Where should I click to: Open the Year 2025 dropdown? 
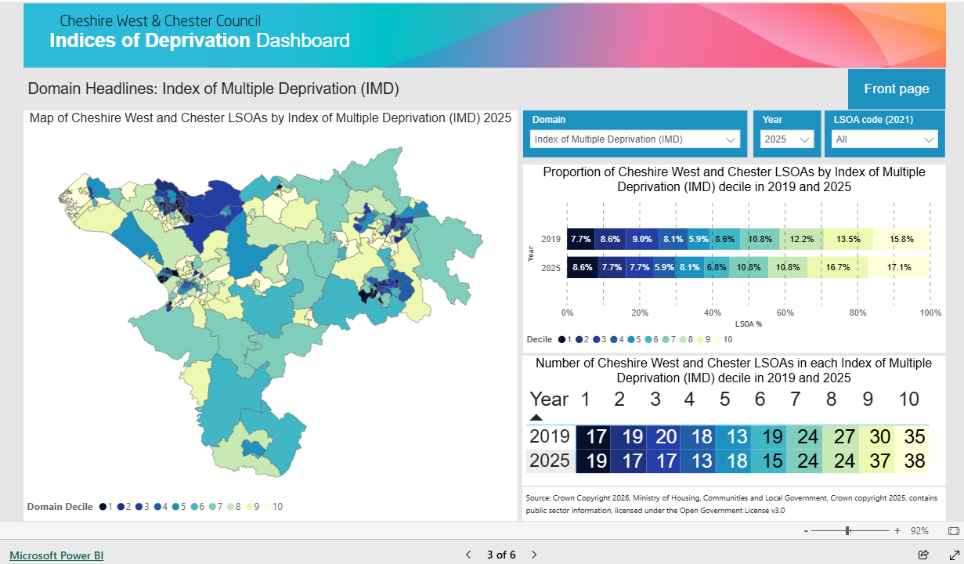pos(787,139)
